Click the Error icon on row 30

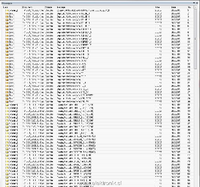pyautogui.click(x=7, y=101)
